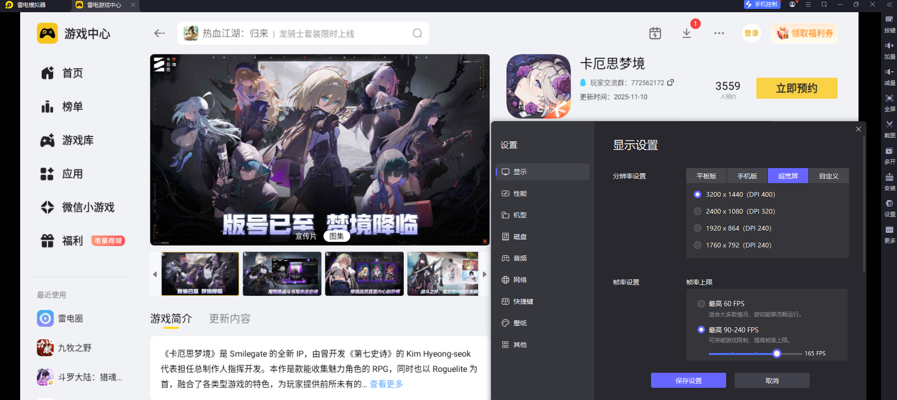Screen dimensions: 897x400
Task: Switch the banner to 图集
Action: tap(337, 236)
